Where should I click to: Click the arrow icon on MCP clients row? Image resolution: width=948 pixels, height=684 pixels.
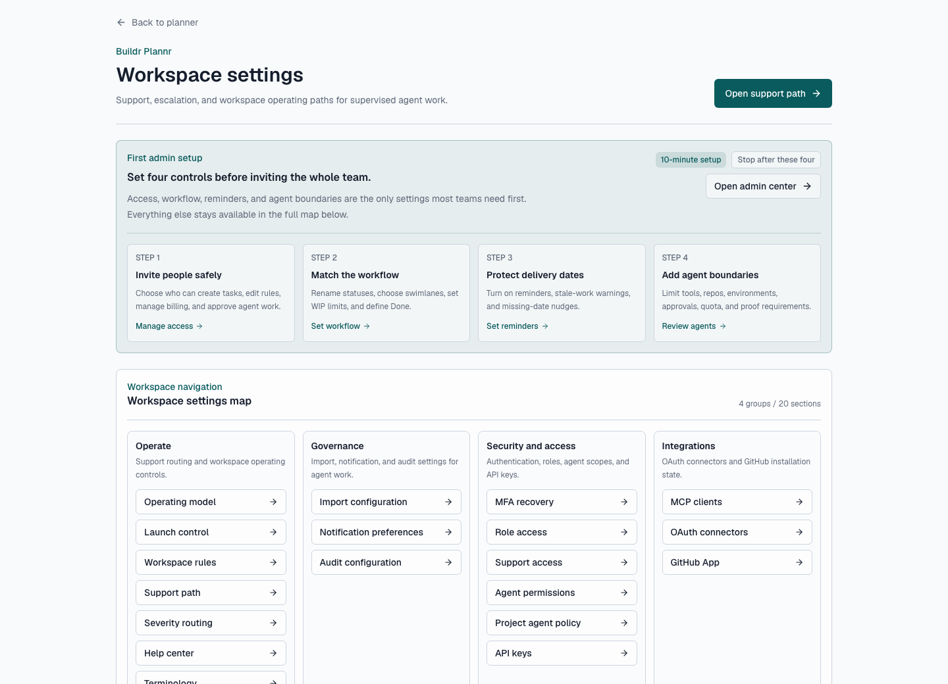(799, 502)
